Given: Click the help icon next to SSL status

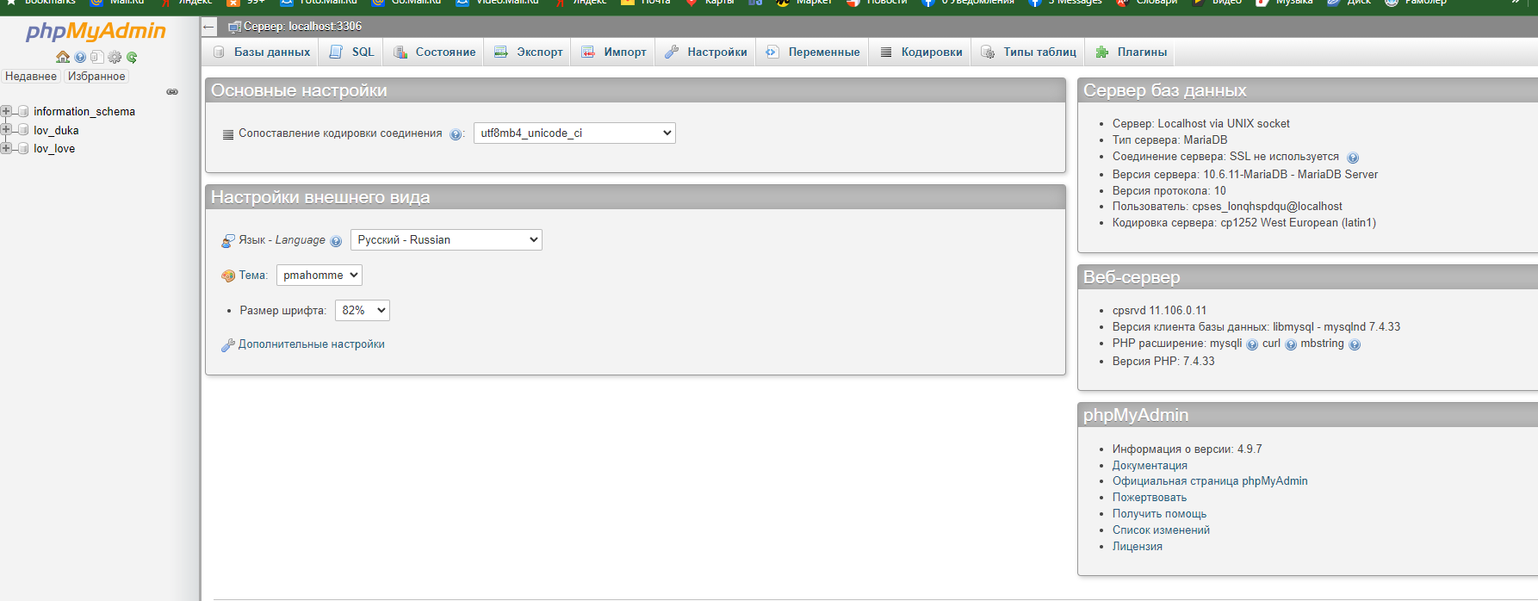Looking at the screenshot, I should 1353,158.
